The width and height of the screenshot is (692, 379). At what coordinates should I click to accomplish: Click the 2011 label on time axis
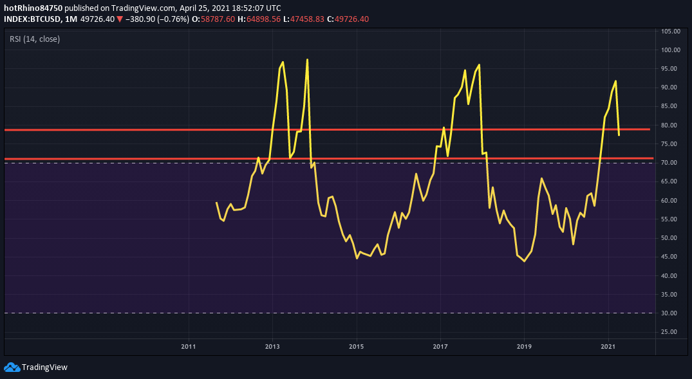pos(189,347)
